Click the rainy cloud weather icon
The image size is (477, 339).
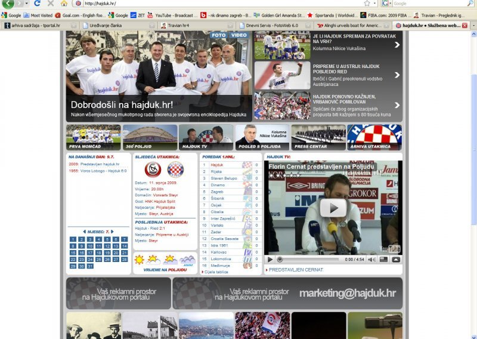[x=187, y=260]
